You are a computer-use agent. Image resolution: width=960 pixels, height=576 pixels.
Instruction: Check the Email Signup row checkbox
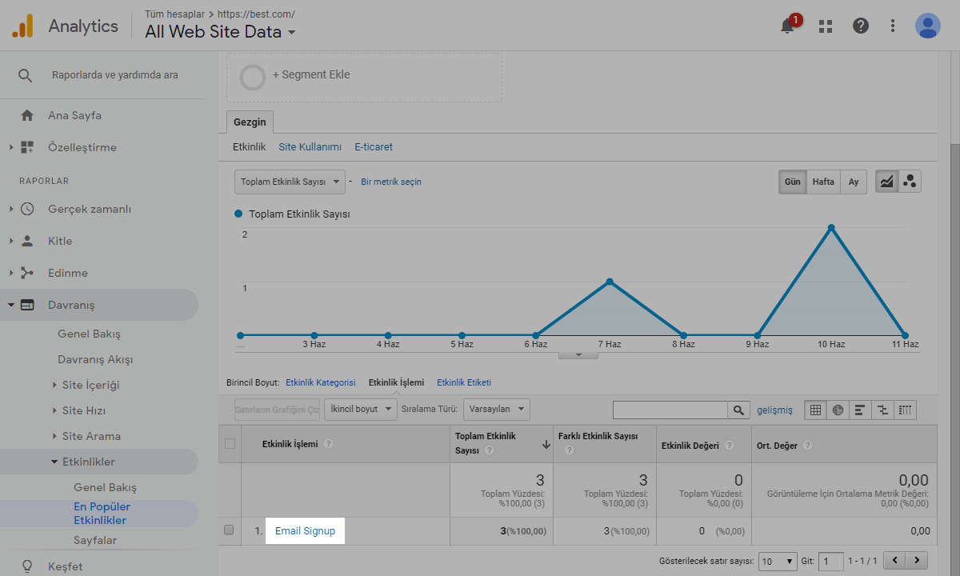[x=230, y=530]
